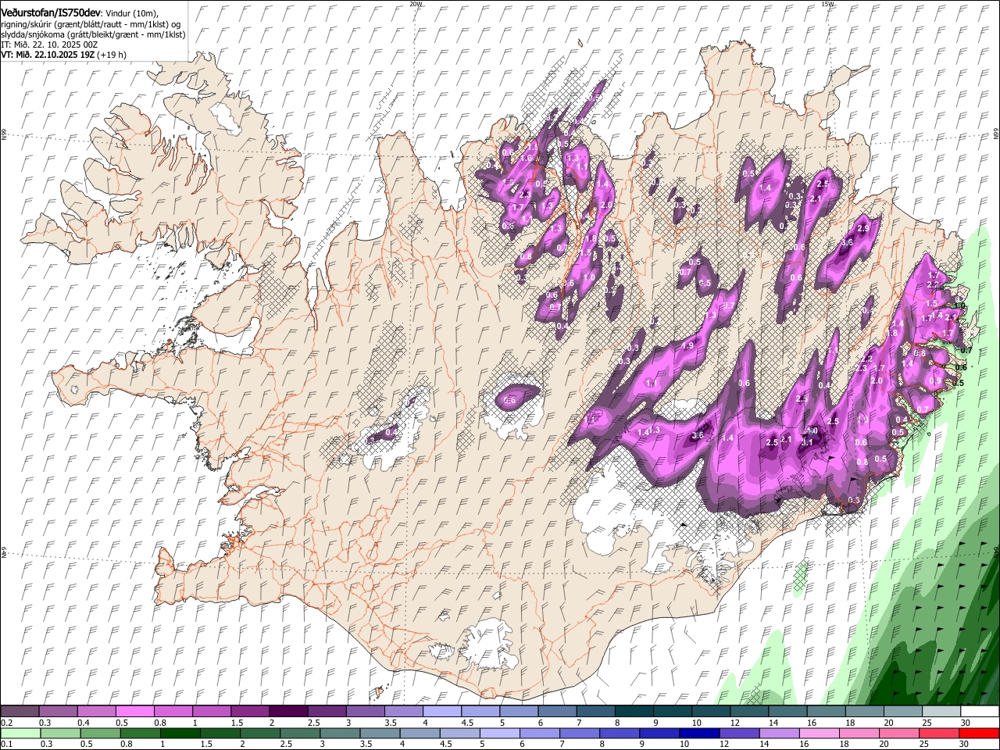
Task: Click the '0.2' label in upper legend
Action: pos(5,723)
